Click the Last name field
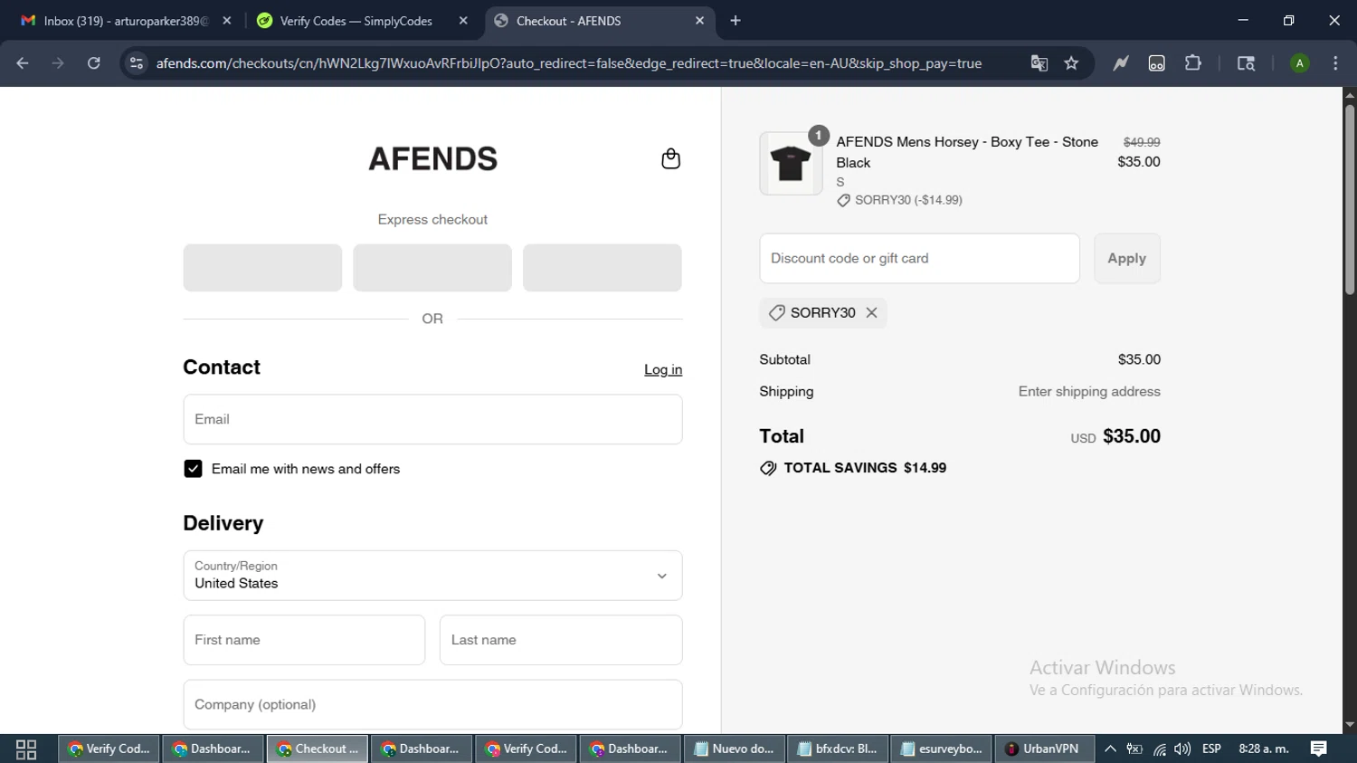1357x763 pixels. click(561, 640)
